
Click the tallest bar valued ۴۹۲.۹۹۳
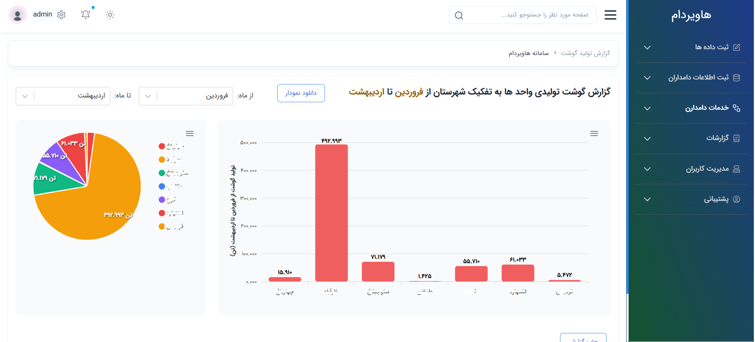[x=331, y=213]
